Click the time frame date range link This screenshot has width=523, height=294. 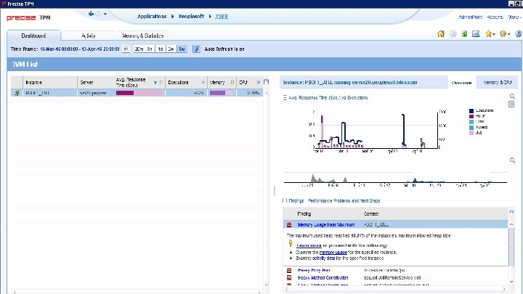pos(79,49)
